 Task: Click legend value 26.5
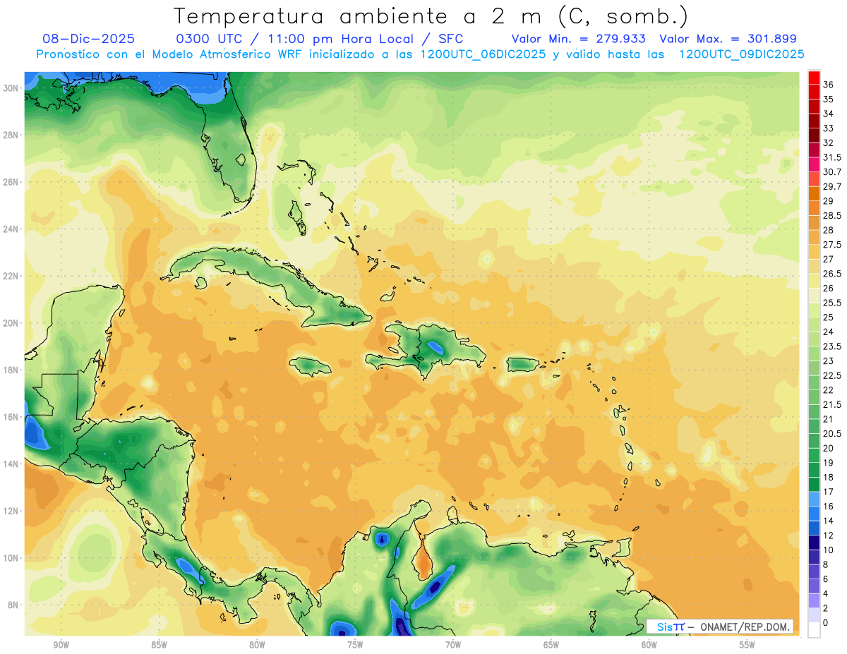tap(832, 274)
